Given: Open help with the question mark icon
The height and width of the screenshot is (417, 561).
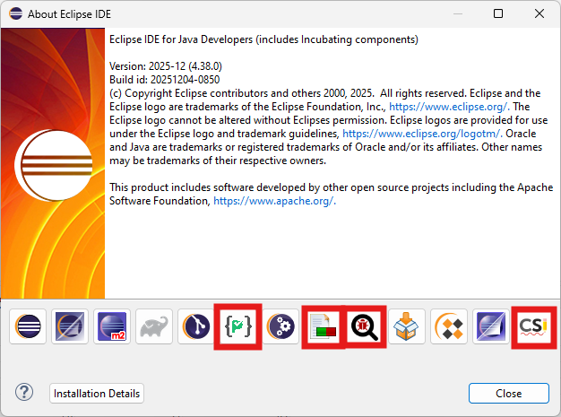Looking at the screenshot, I should [x=24, y=392].
